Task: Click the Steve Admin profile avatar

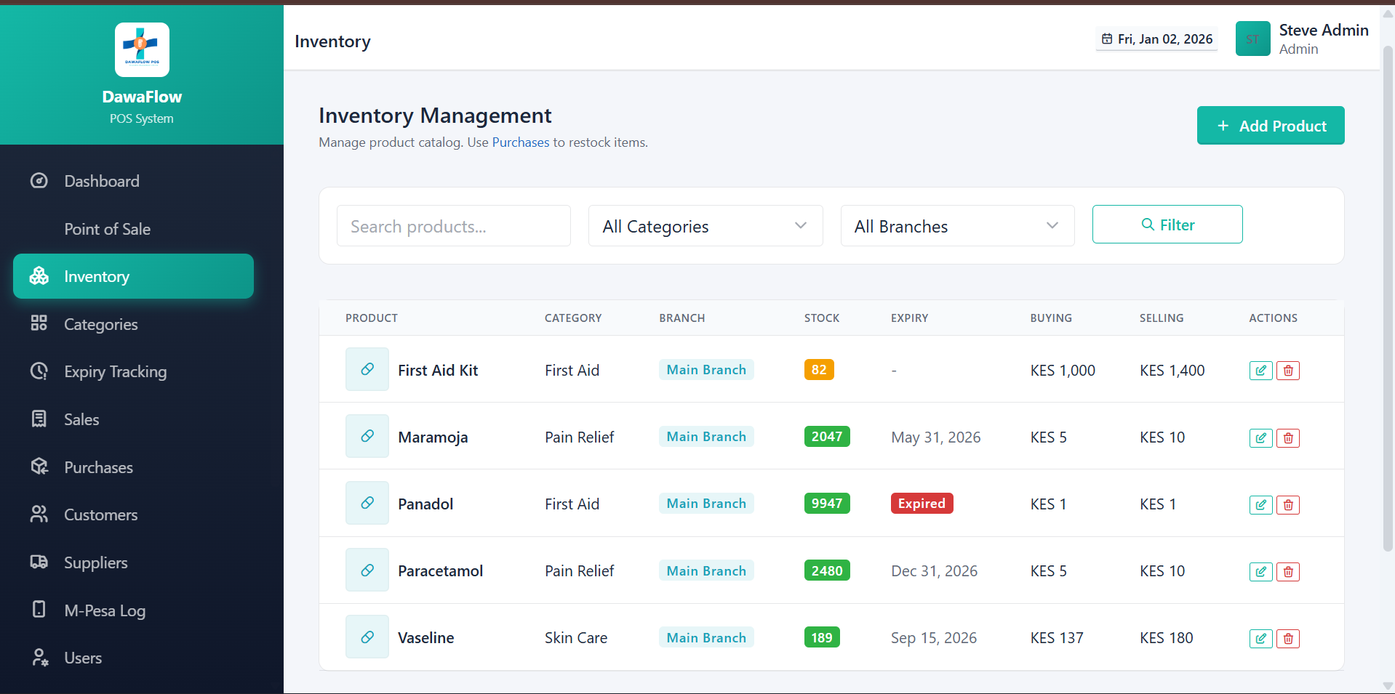Action: pos(1252,39)
